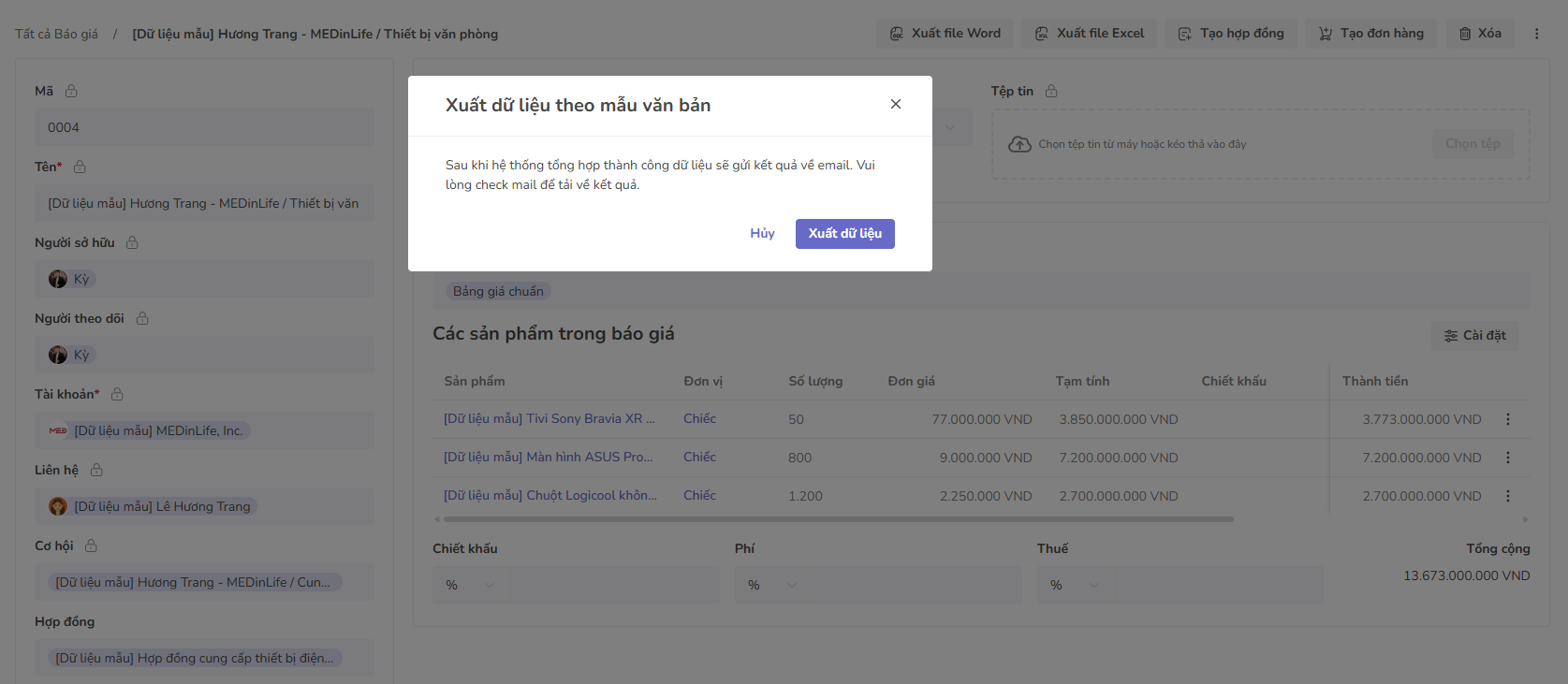The image size is (1568, 684).
Task: Click the Tạo hợp đồng contract icon
Action: coord(1184,34)
